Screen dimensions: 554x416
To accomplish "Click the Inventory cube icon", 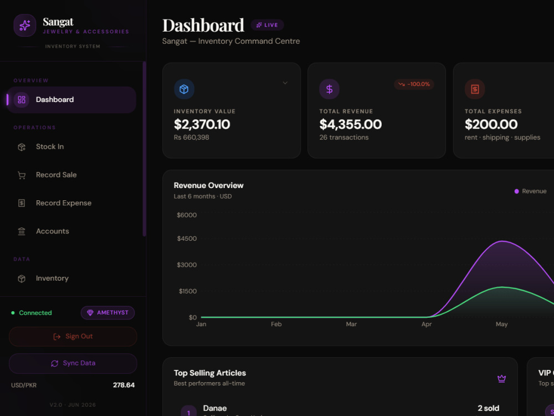I will [22, 278].
